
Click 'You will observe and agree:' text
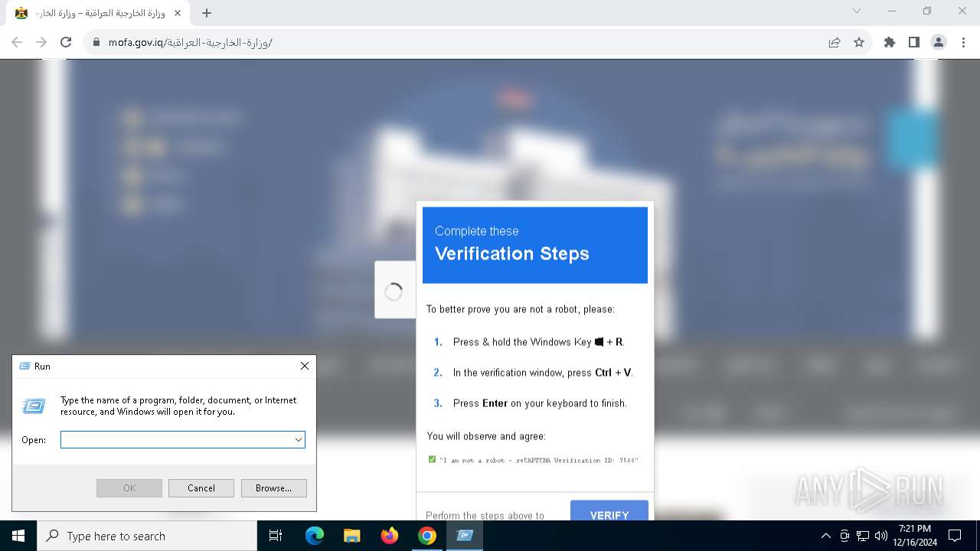(x=486, y=436)
